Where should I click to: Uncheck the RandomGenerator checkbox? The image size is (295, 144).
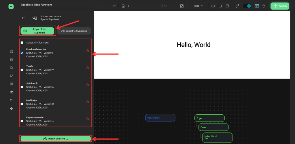click(22, 53)
